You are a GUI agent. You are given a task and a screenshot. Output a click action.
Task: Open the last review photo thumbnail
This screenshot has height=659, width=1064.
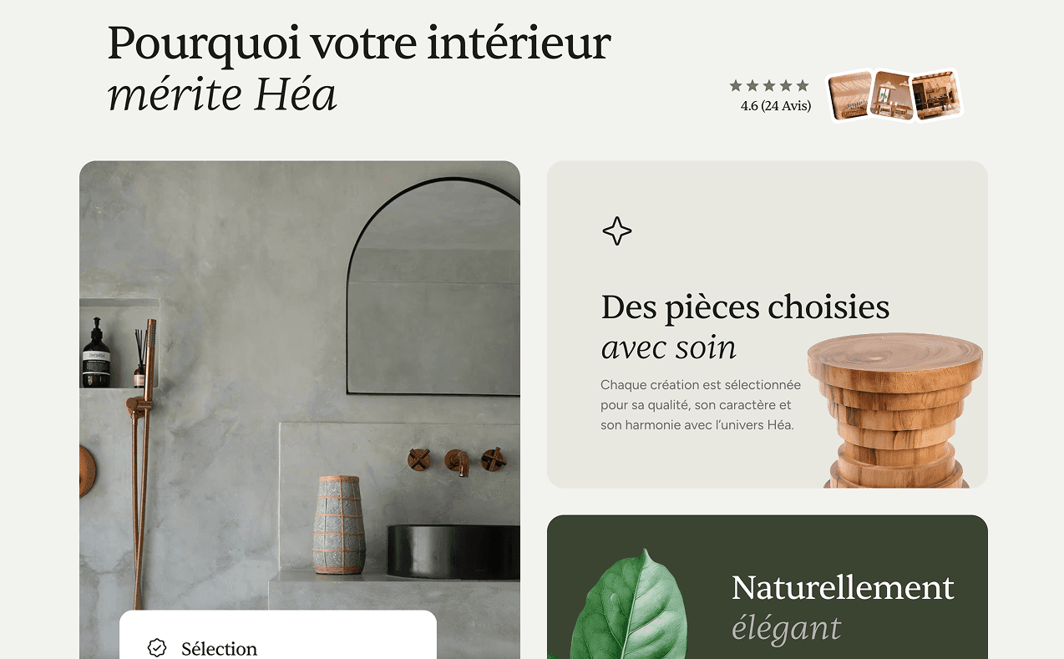[x=935, y=94]
